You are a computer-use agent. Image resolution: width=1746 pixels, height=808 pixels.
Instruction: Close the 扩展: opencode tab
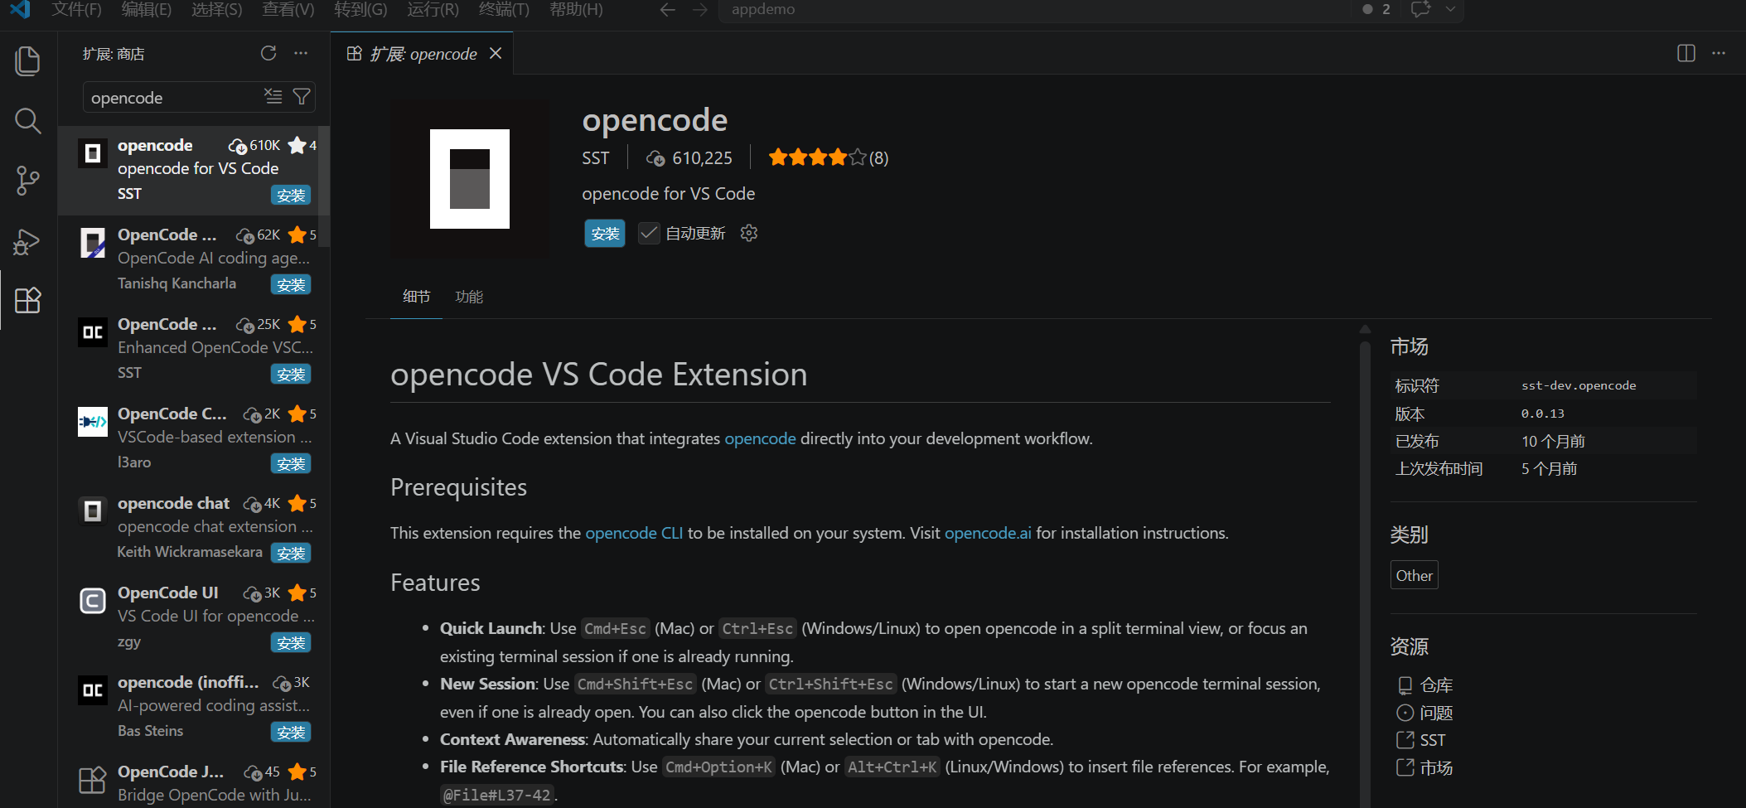click(x=496, y=53)
